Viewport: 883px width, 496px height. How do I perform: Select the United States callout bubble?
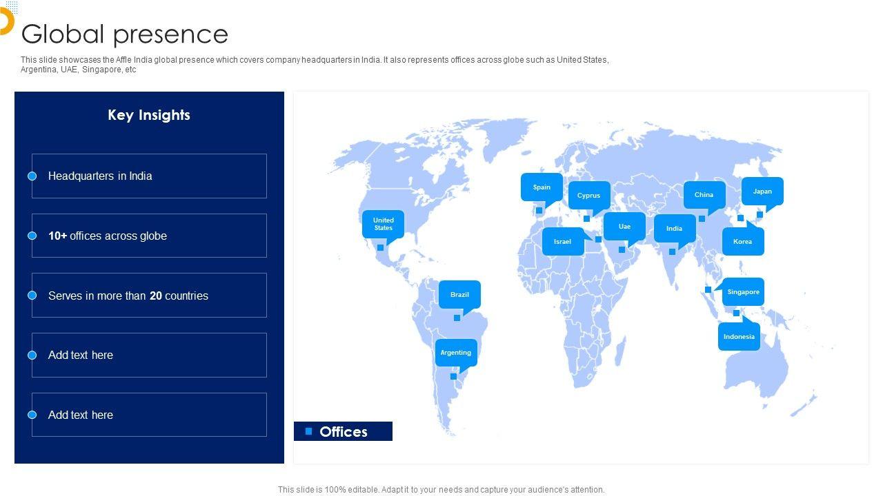(x=384, y=224)
